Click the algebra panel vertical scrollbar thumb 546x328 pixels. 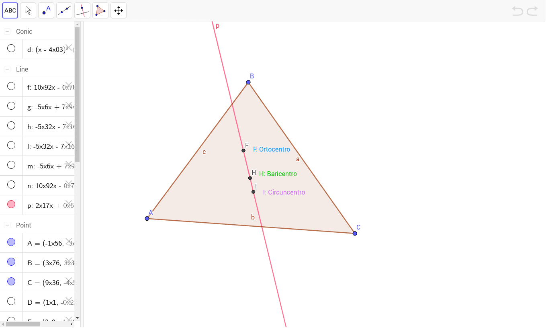(x=77, y=94)
